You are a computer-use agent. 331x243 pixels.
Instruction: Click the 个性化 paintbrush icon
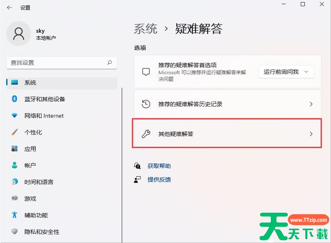point(15,132)
